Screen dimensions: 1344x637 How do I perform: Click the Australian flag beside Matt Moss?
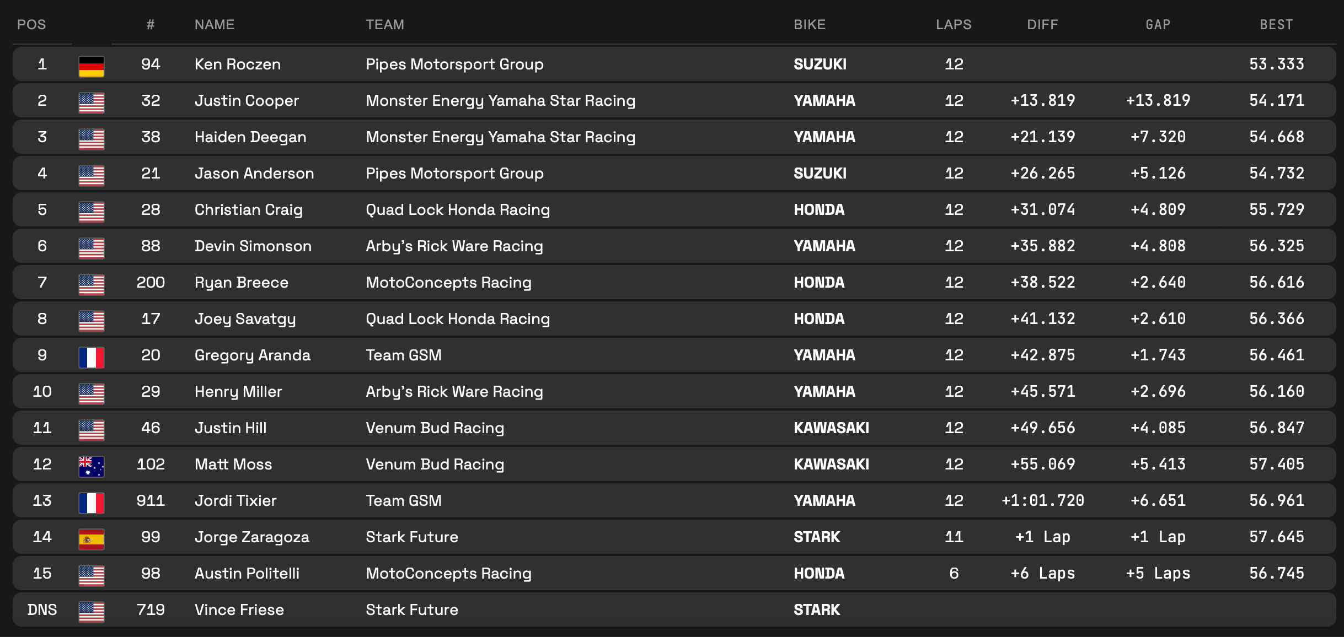coord(92,466)
